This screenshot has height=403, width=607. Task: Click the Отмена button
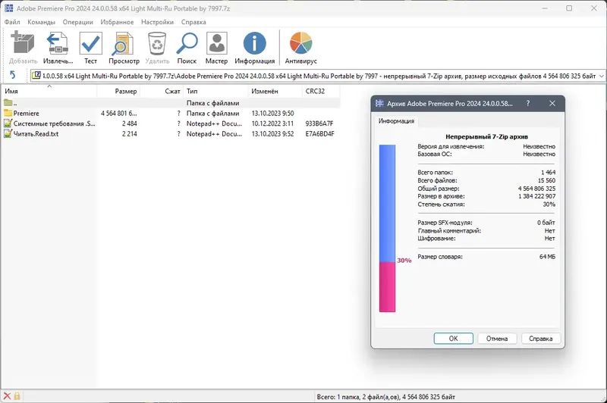pos(497,339)
